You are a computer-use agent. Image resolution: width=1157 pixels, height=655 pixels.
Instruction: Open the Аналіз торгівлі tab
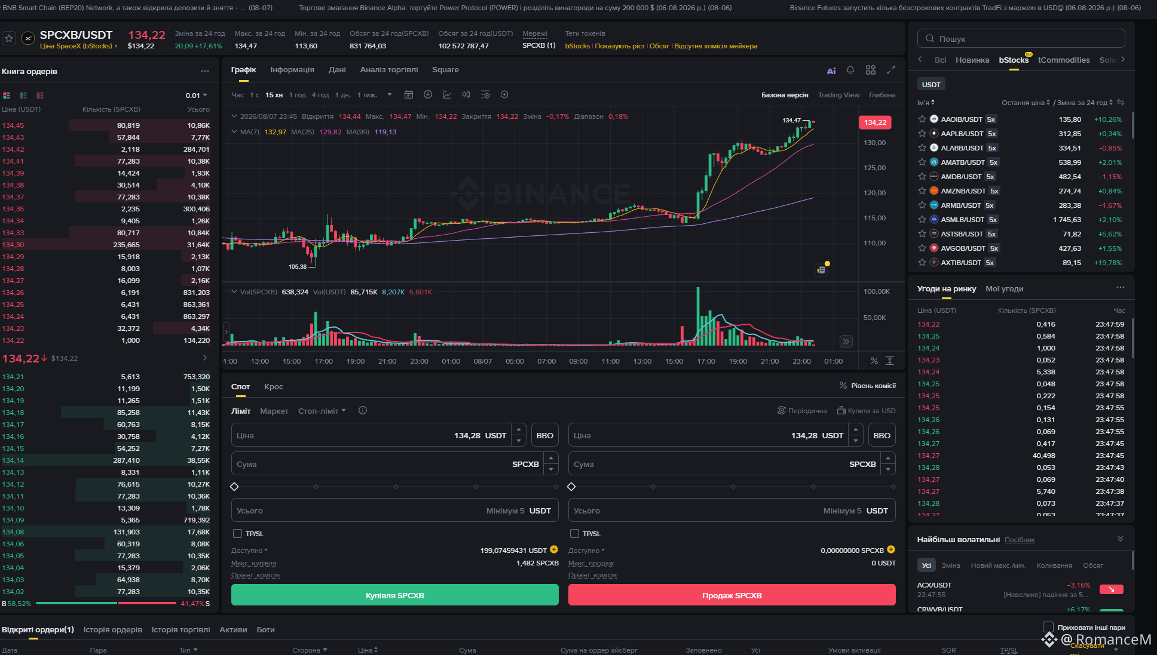(x=389, y=70)
